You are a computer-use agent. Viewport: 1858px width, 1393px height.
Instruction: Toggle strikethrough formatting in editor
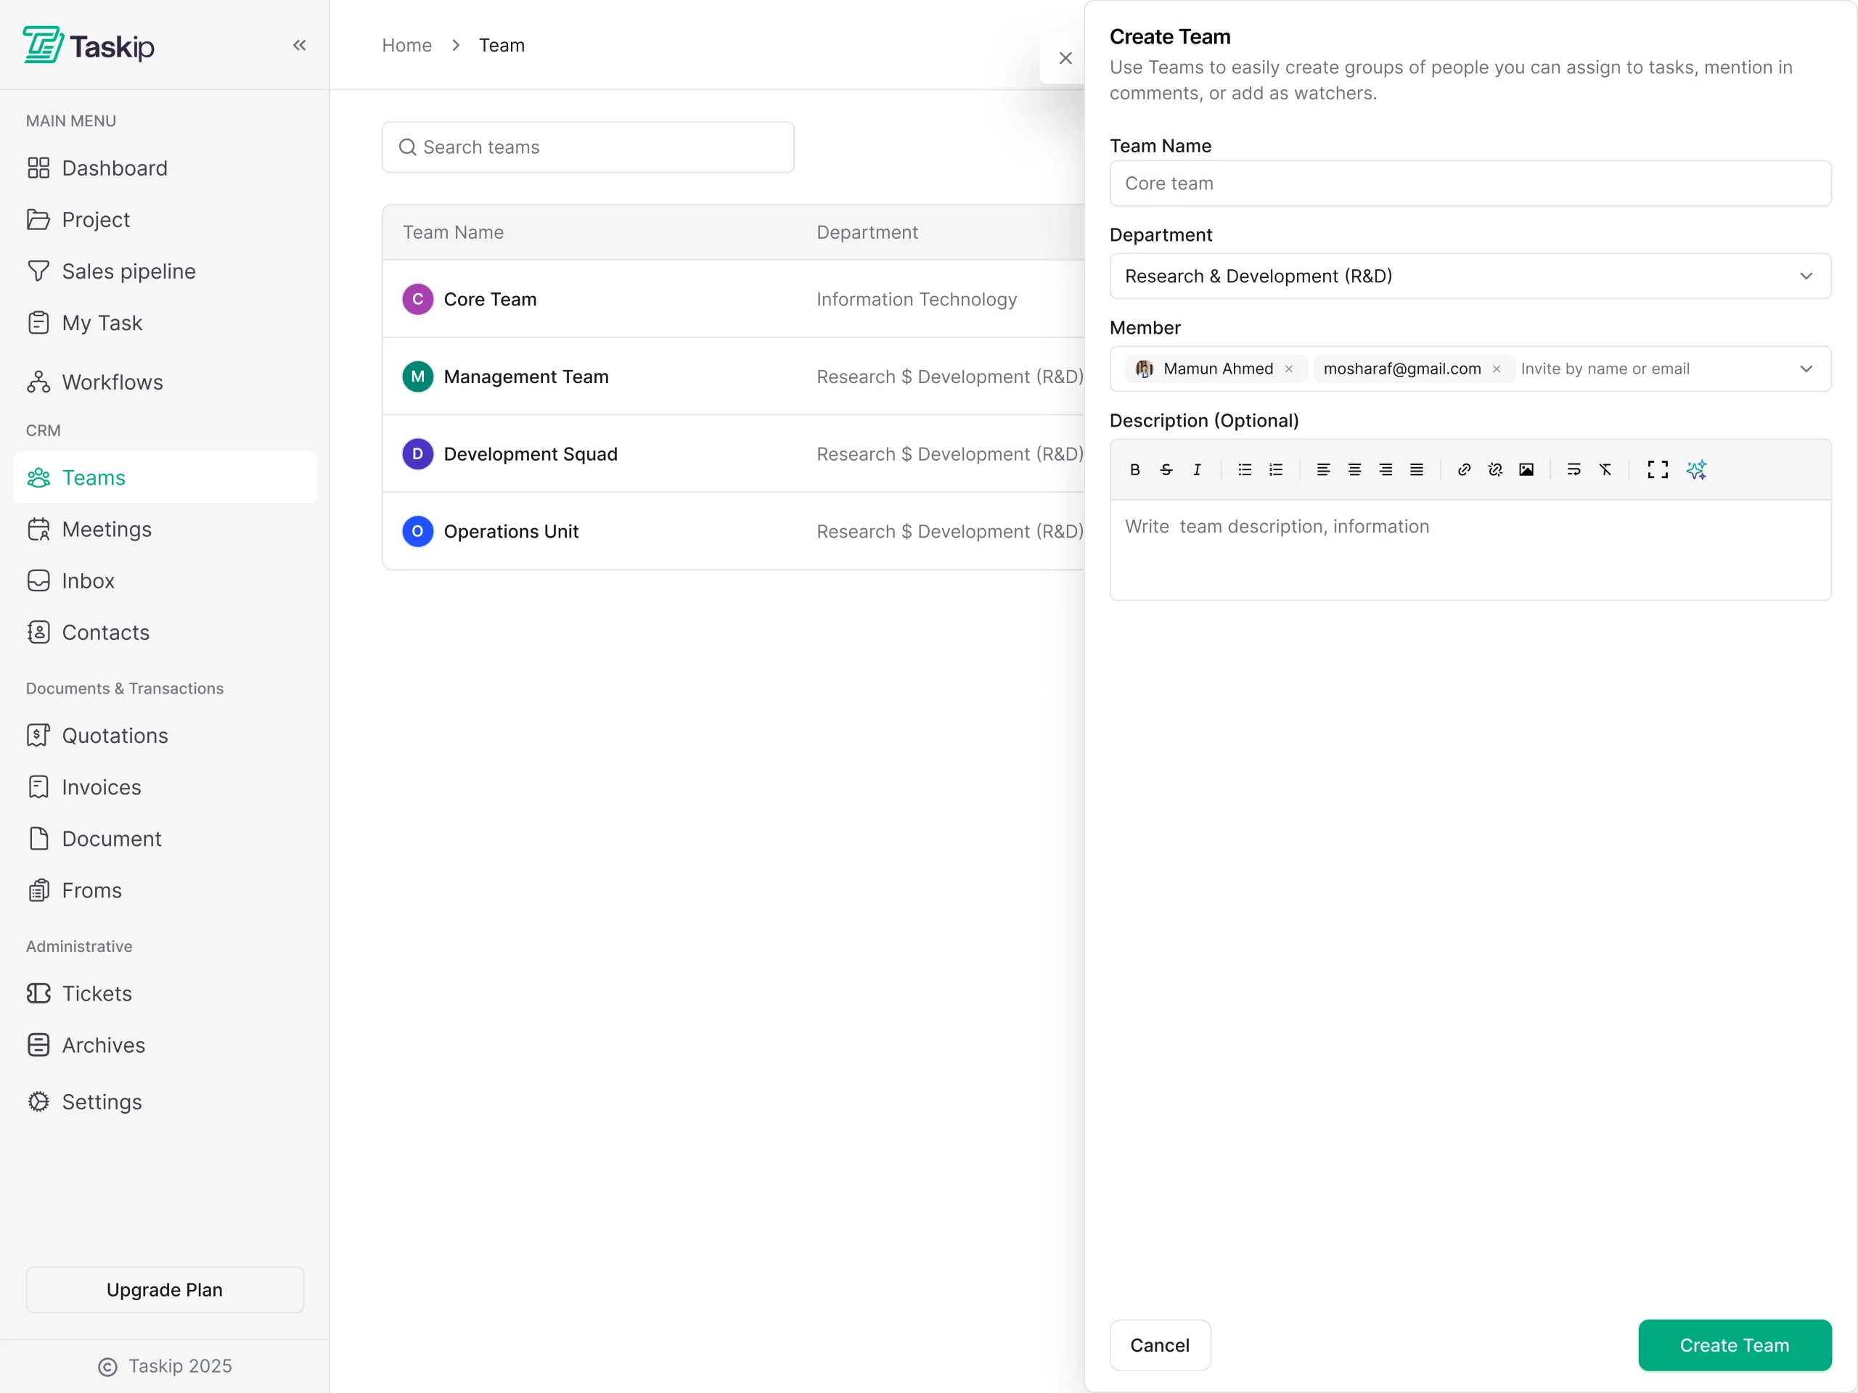(x=1166, y=469)
